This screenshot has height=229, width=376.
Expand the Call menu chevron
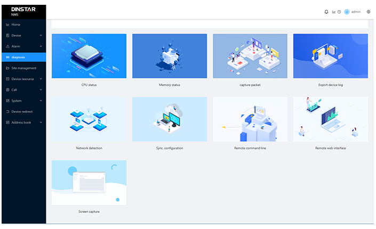tap(41, 90)
